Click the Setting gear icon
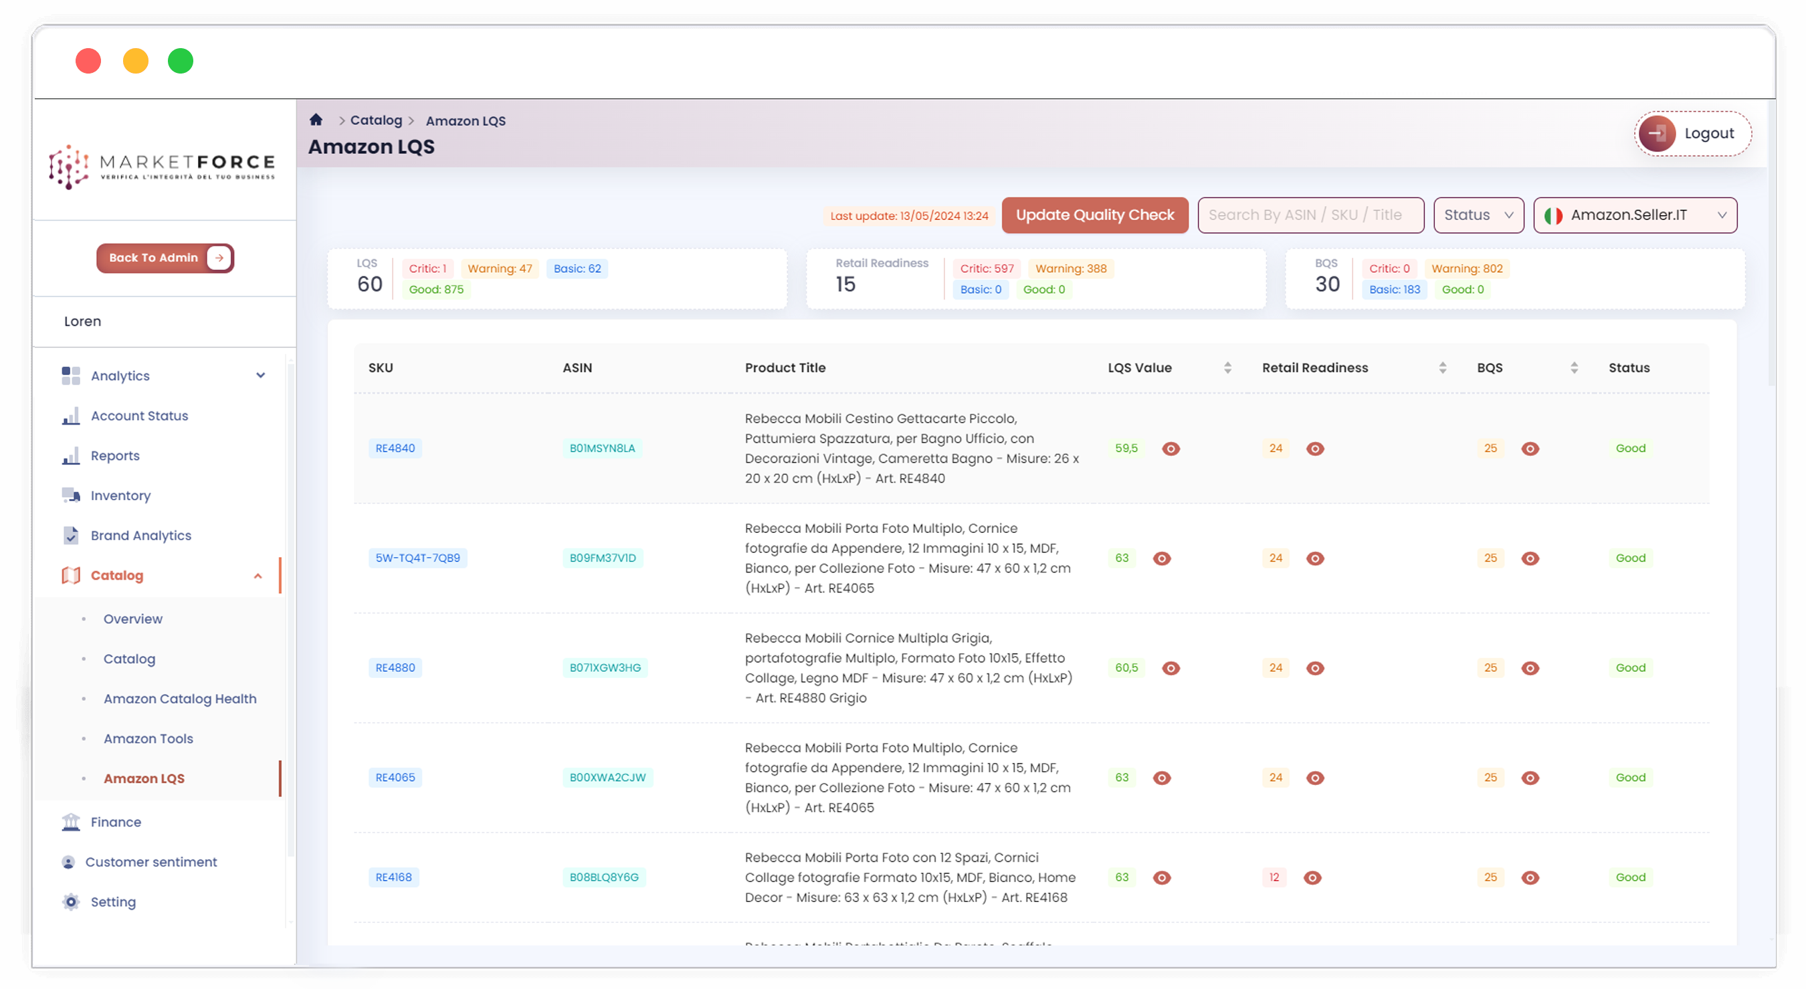The width and height of the screenshot is (1806, 989). click(71, 902)
